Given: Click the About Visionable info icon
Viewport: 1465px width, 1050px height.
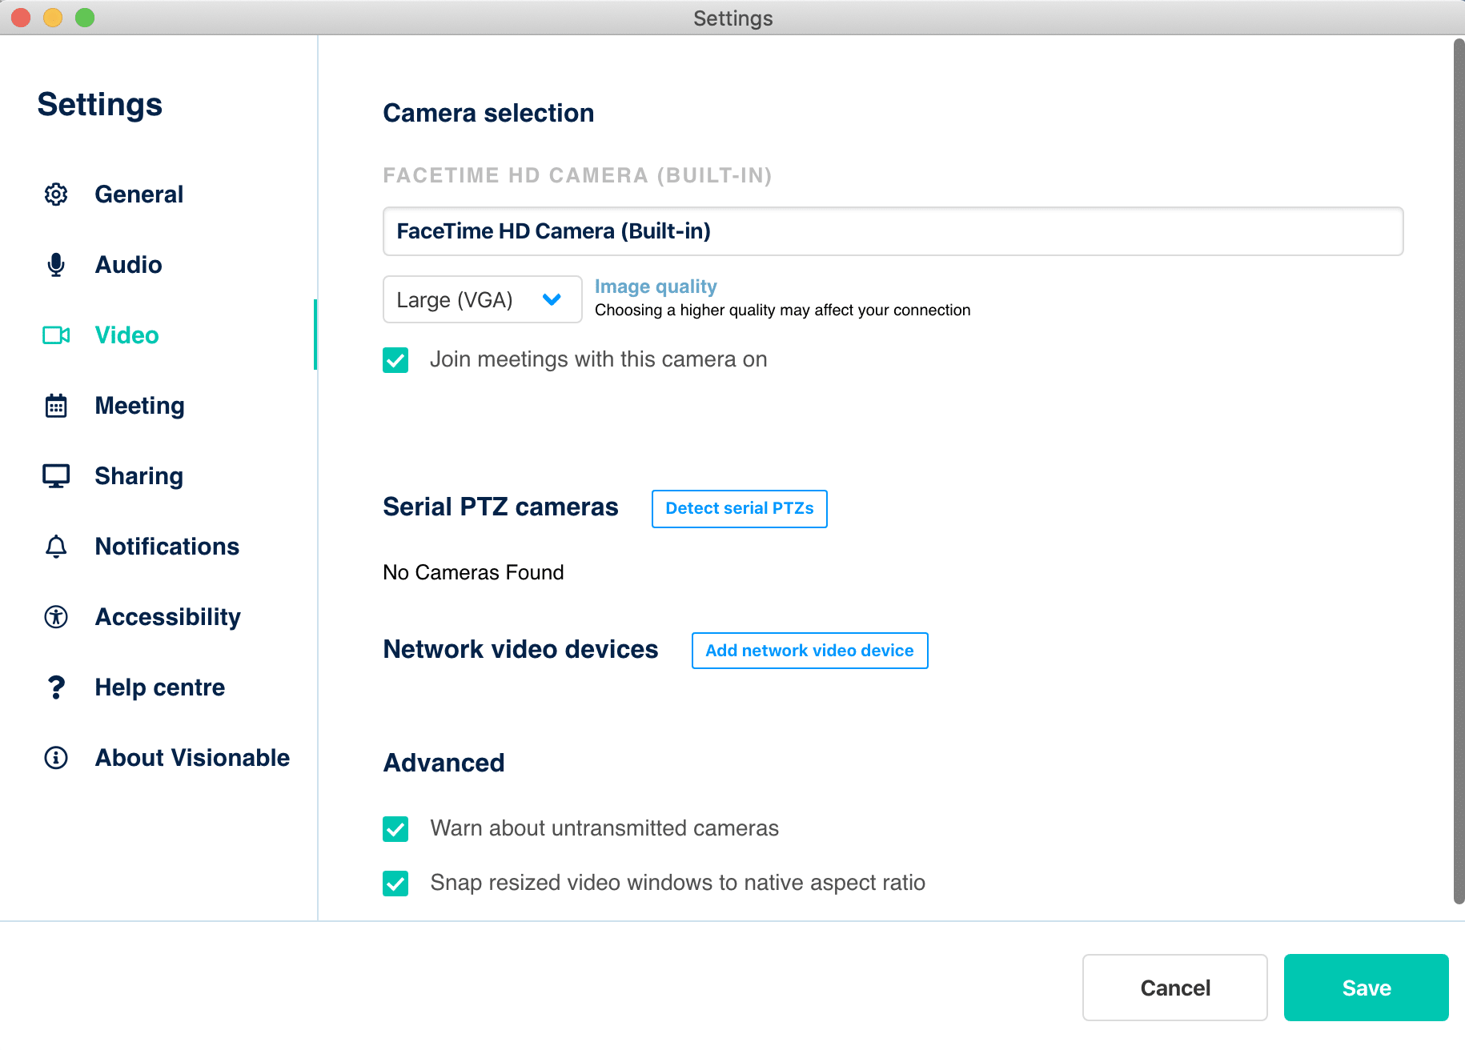Looking at the screenshot, I should point(55,757).
